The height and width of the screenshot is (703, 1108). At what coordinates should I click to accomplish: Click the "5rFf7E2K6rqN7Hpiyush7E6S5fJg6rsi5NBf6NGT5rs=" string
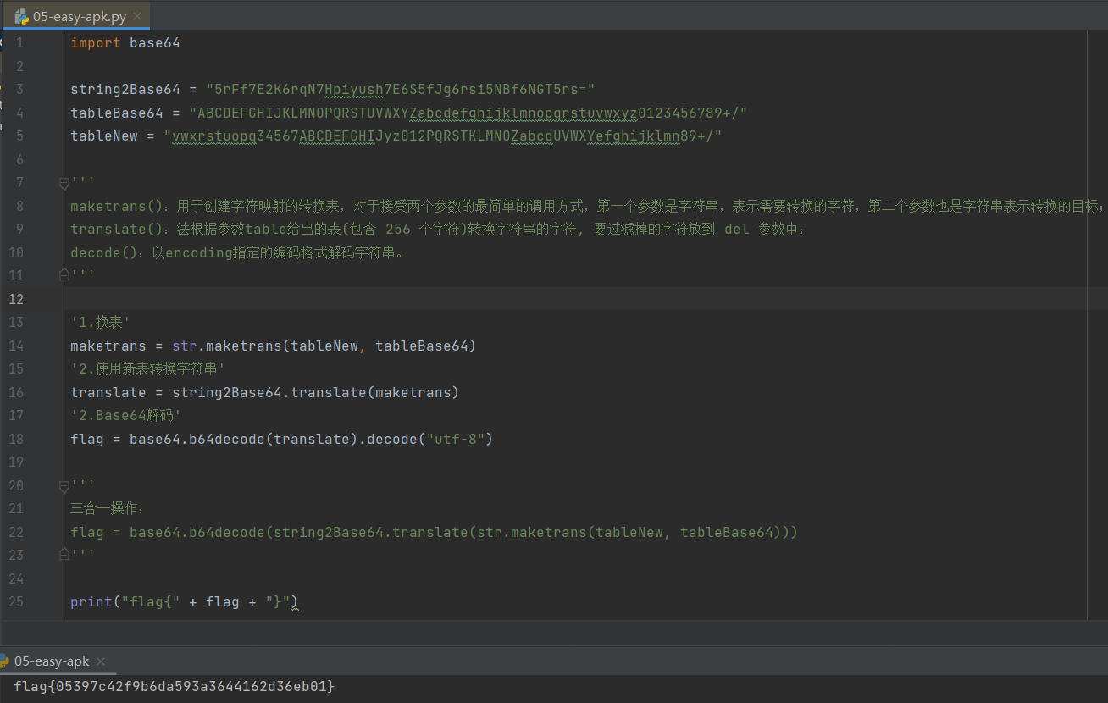[401, 89]
